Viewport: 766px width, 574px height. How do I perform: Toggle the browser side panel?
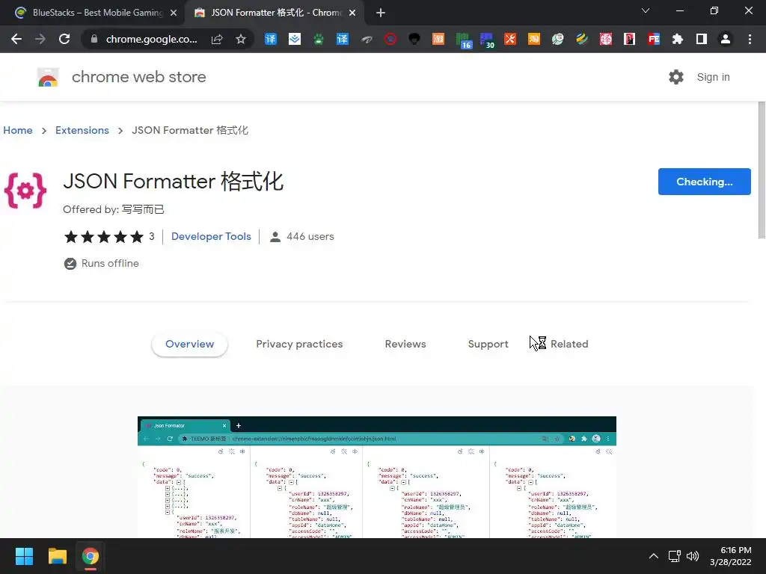(702, 39)
